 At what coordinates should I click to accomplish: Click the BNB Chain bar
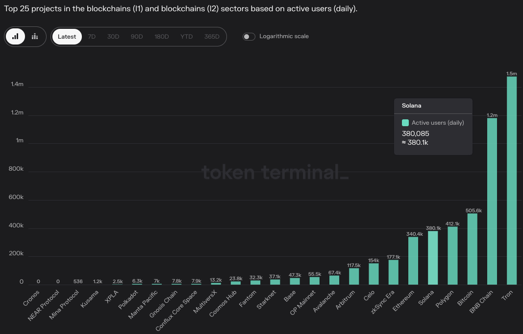[x=492, y=201]
